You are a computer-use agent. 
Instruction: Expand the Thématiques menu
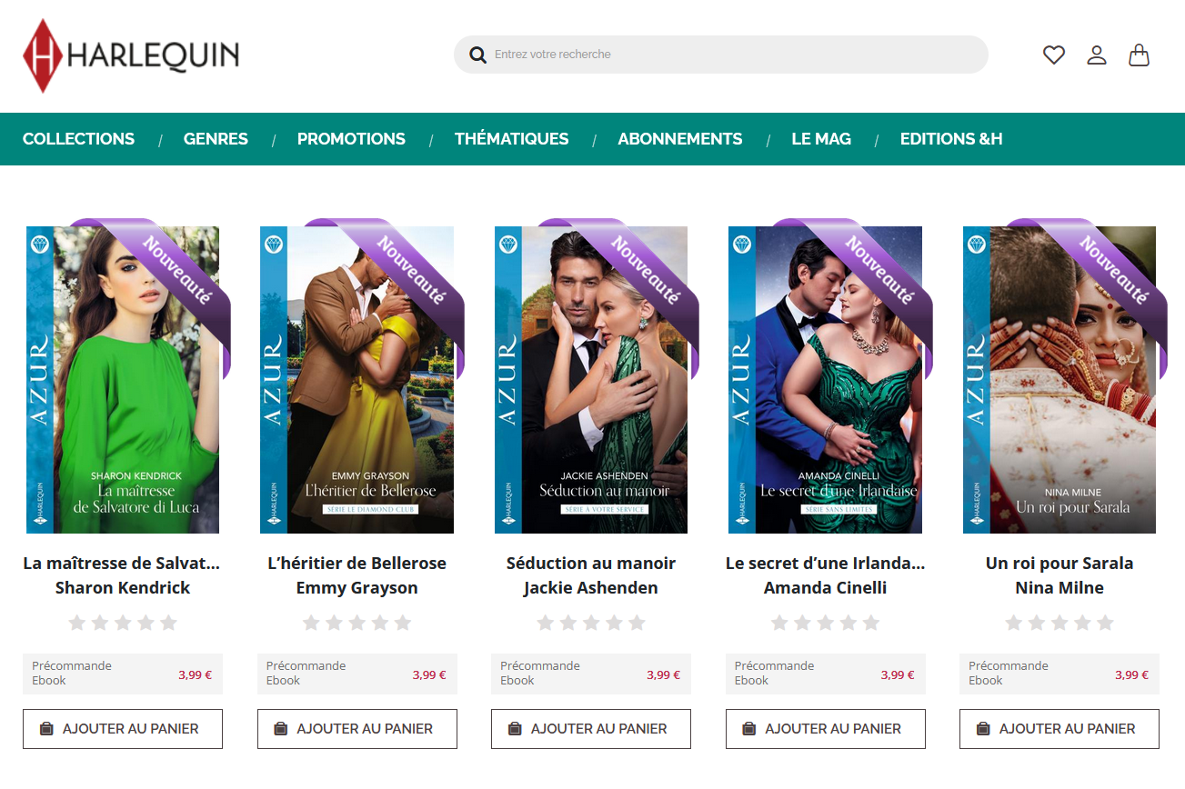click(x=511, y=139)
